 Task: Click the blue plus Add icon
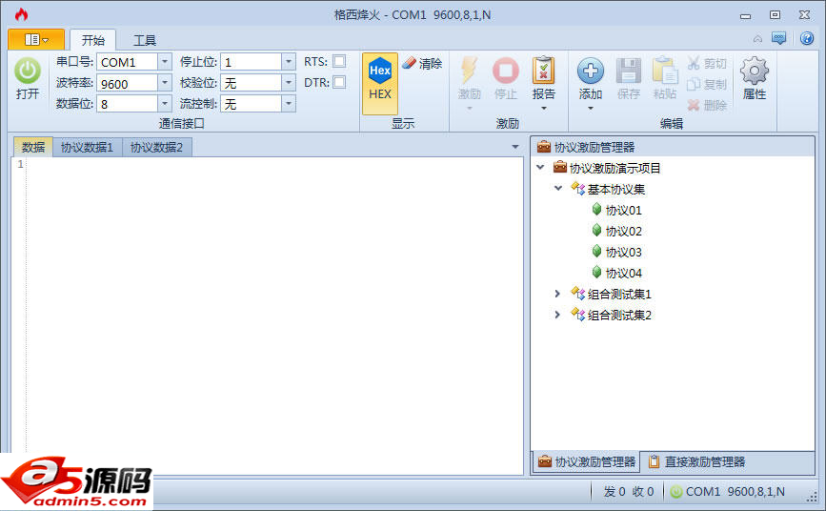pyautogui.click(x=590, y=71)
